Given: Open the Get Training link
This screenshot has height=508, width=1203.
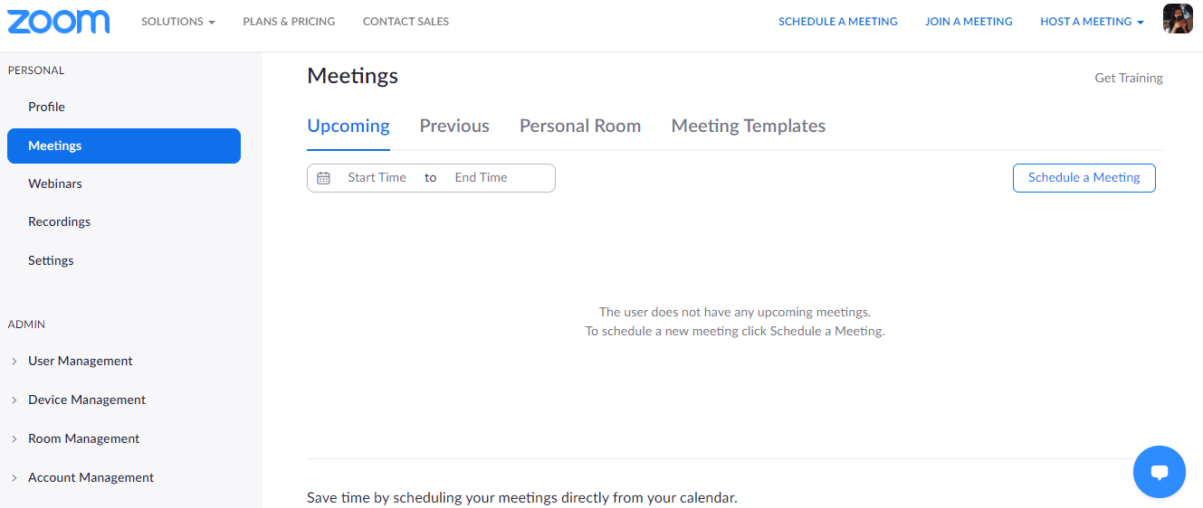Looking at the screenshot, I should click(1129, 78).
